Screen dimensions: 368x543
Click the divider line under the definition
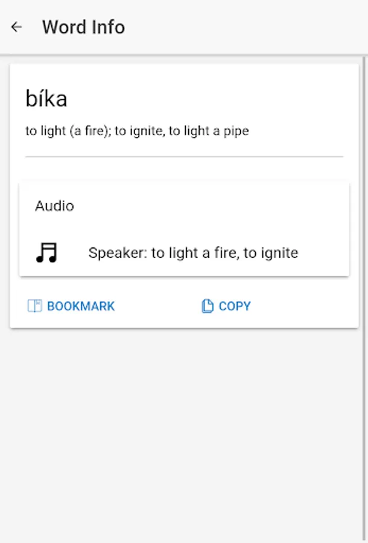[x=184, y=157]
